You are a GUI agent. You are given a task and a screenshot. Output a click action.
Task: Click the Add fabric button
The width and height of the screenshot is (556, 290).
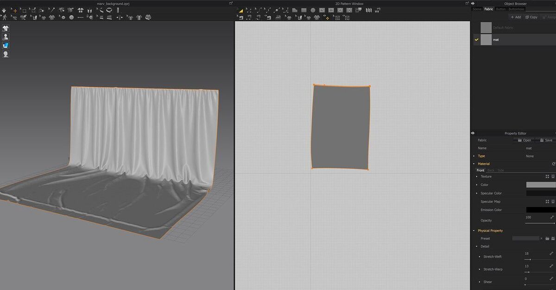(x=515, y=17)
